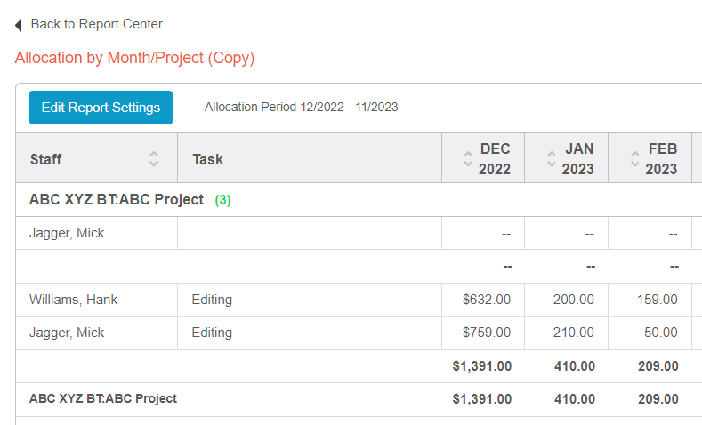This screenshot has height=425, width=702.
Task: Sort by JAN 2023 column arrows
Action: click(551, 159)
